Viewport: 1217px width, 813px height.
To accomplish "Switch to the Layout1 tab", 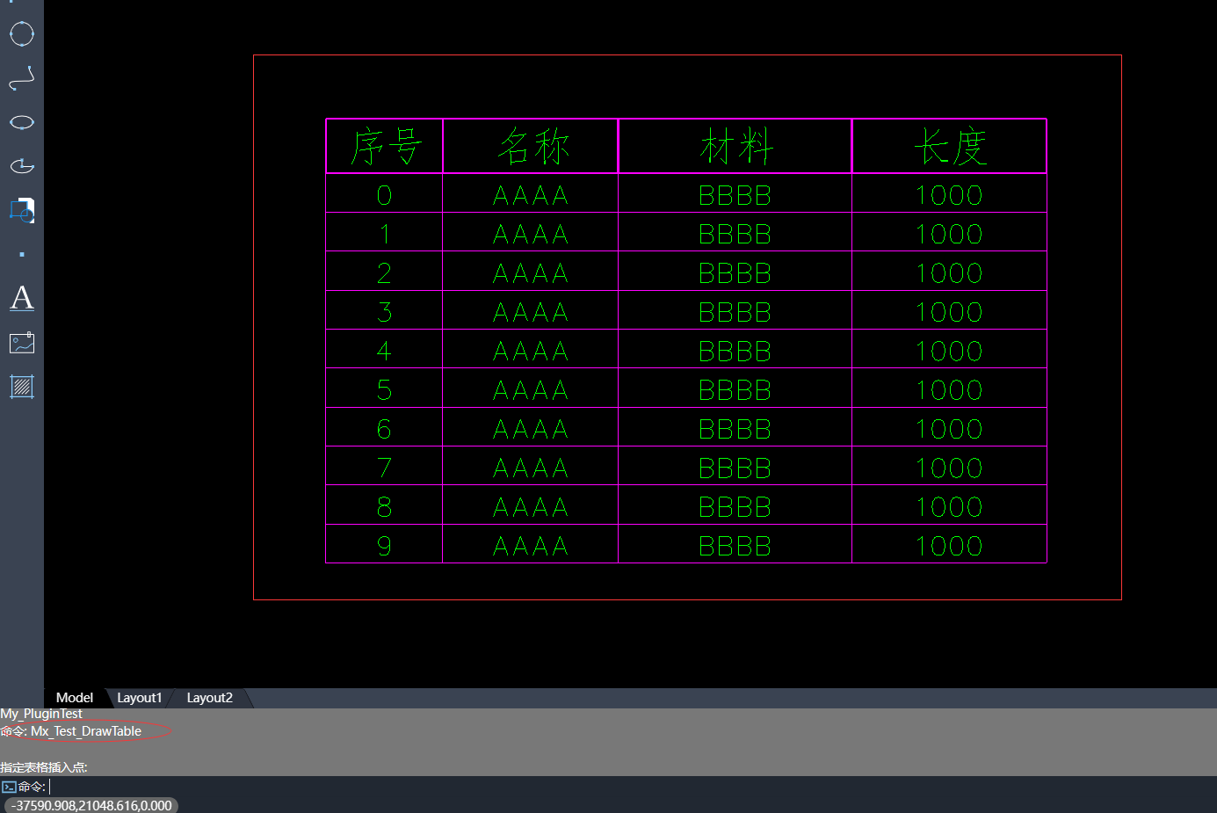I will click(x=140, y=698).
